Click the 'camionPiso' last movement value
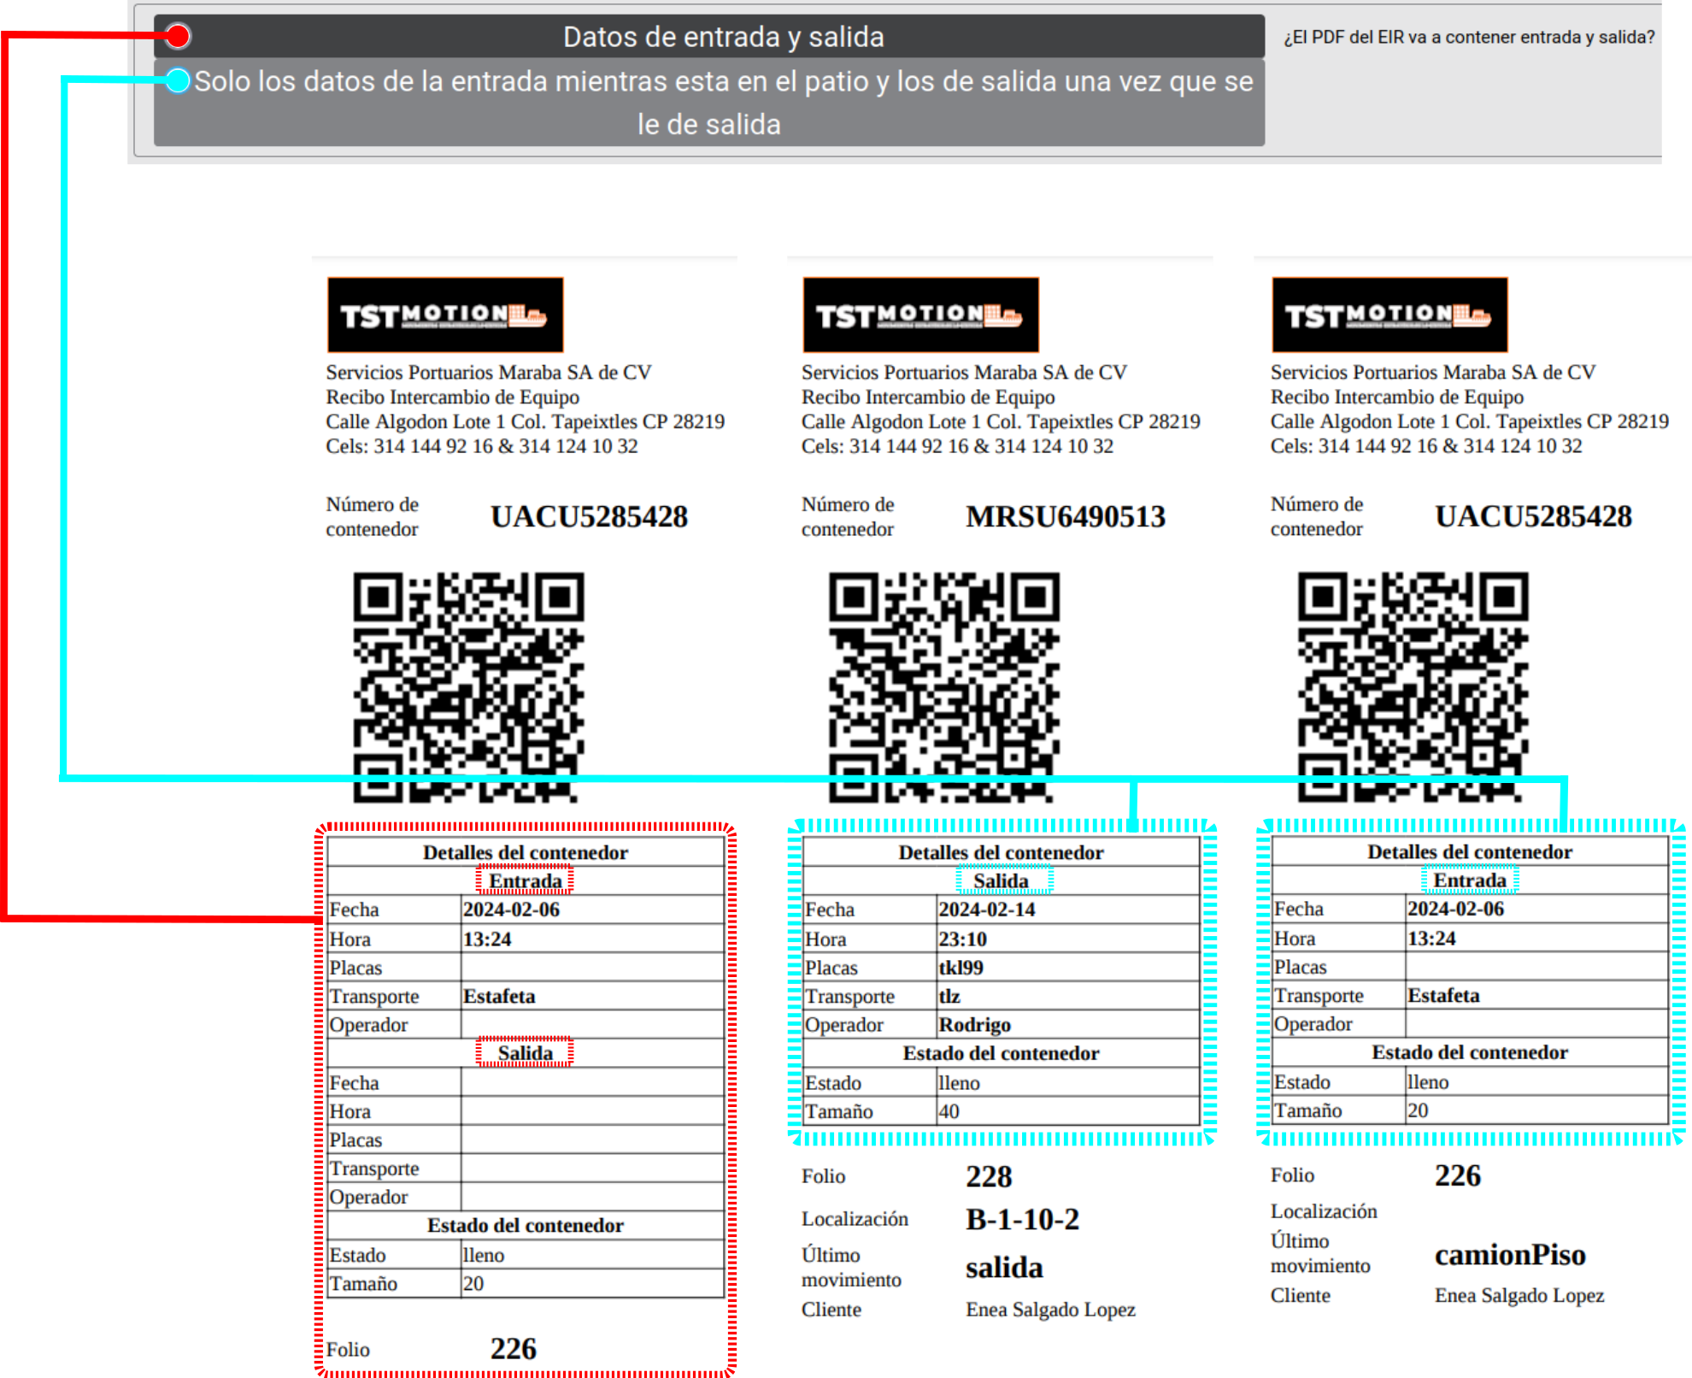This screenshot has height=1378, width=1692. pyautogui.click(x=1510, y=1254)
